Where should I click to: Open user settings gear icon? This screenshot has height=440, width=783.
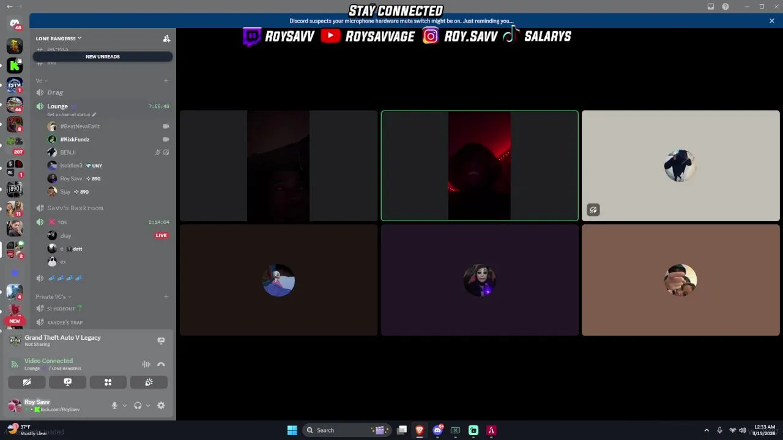161,405
